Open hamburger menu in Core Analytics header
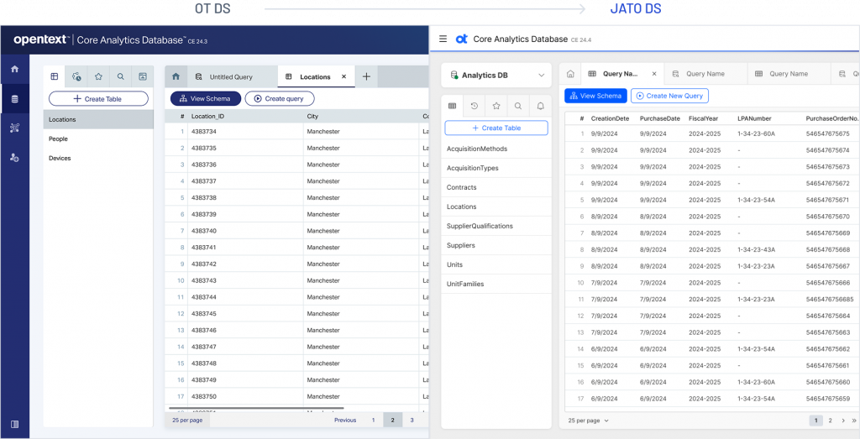 [443, 39]
